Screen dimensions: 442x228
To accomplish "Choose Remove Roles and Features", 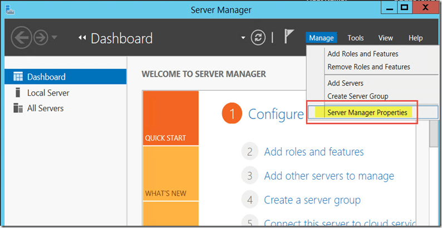I will (369, 67).
